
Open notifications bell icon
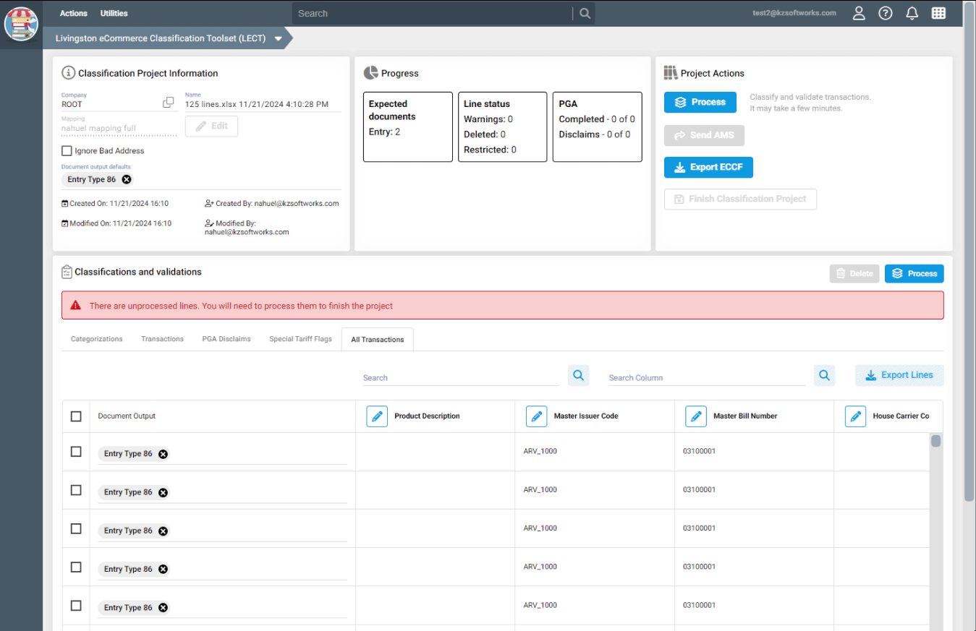(x=912, y=13)
